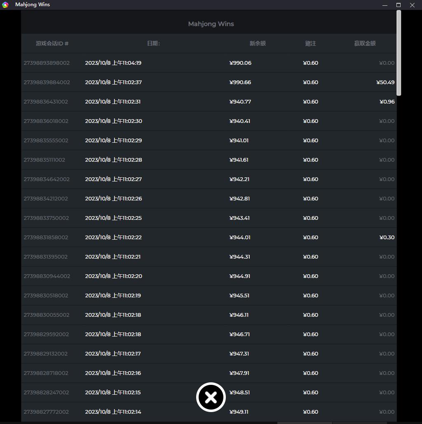
Task: Minimize the Mahjong Wins window
Action: pyautogui.click(x=385, y=5)
